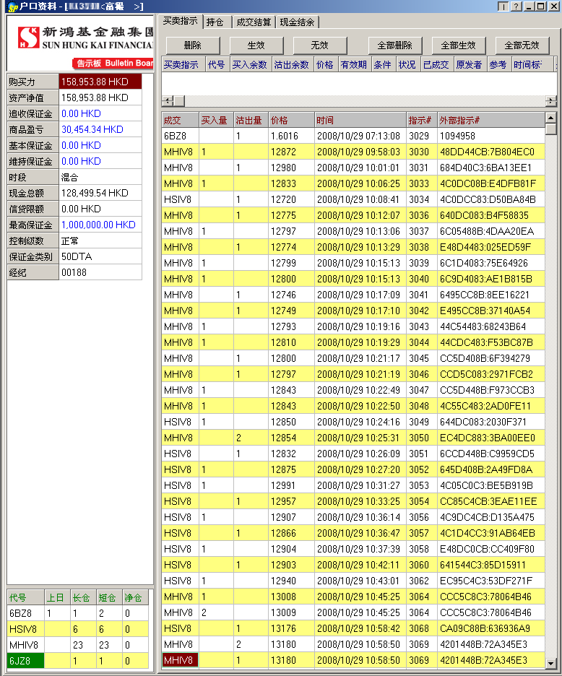Image resolution: width=562 pixels, height=676 pixels.
Task: Click the order list right scroll arrow
Action: [550, 101]
